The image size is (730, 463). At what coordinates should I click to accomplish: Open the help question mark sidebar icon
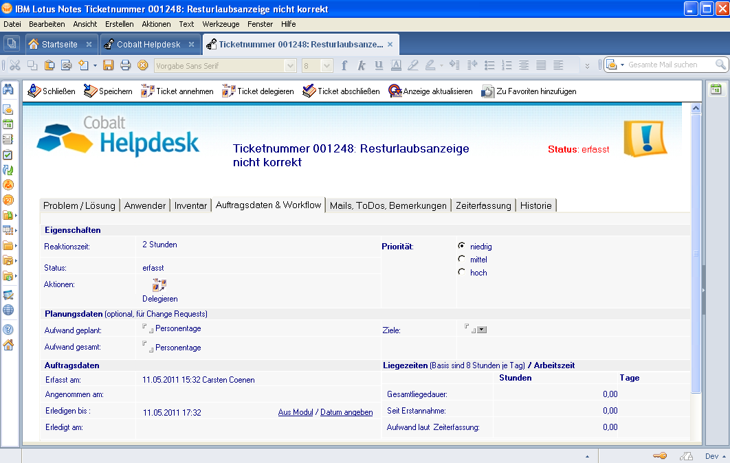[x=8, y=330]
